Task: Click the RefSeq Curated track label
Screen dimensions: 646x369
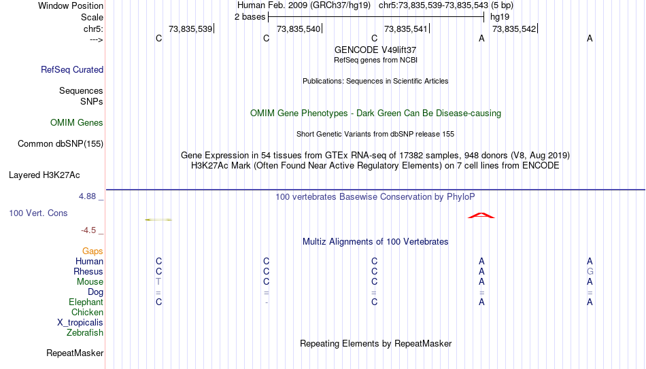Action: [72, 69]
